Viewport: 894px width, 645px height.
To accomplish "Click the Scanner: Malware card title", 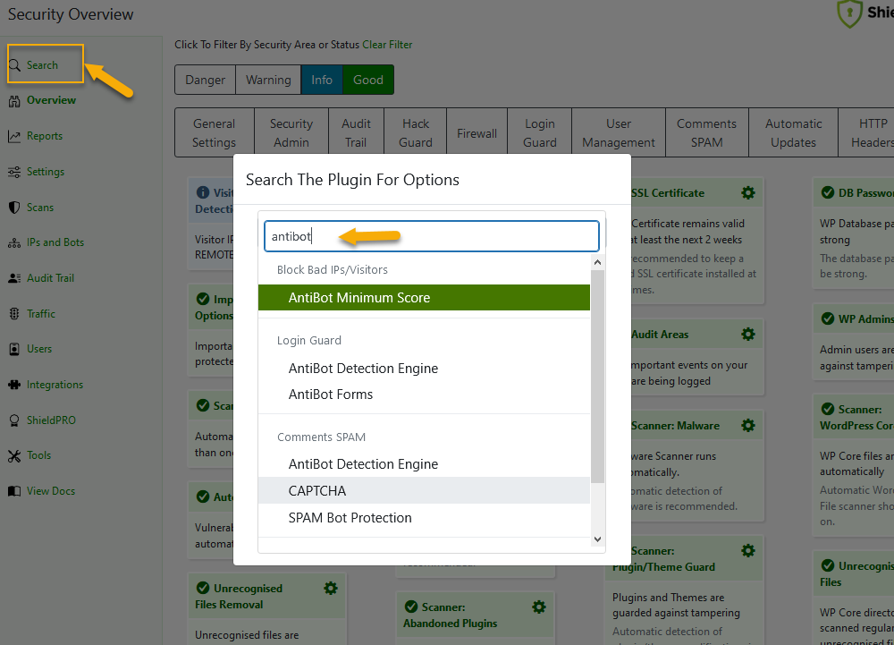I will coord(675,426).
